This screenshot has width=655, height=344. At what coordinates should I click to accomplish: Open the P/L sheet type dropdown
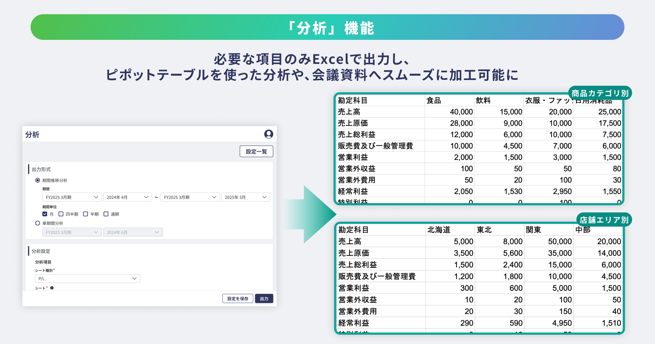87,278
